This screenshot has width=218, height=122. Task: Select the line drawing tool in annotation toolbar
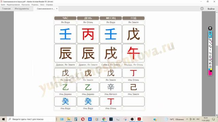210,43
